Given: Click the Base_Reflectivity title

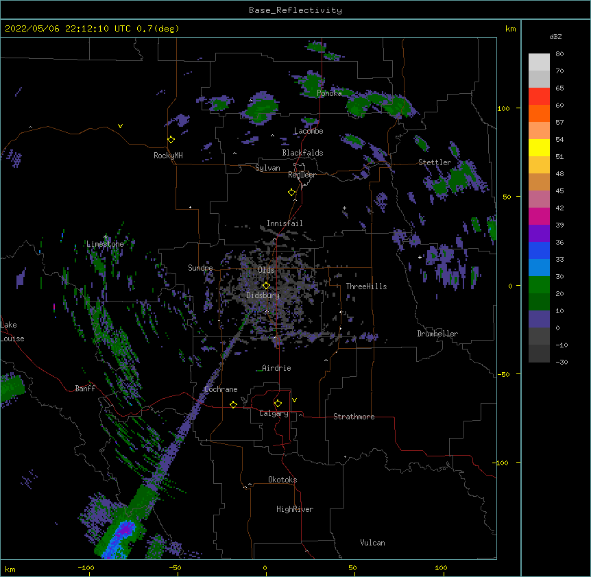Looking at the screenshot, I should 295,10.
